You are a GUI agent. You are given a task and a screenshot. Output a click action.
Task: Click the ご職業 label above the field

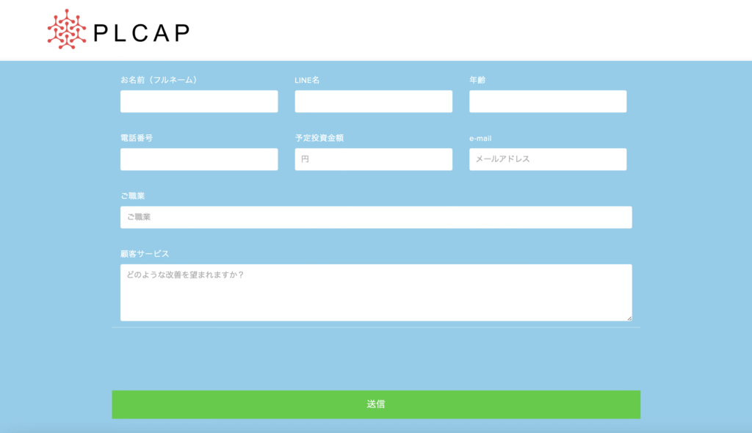coord(132,196)
